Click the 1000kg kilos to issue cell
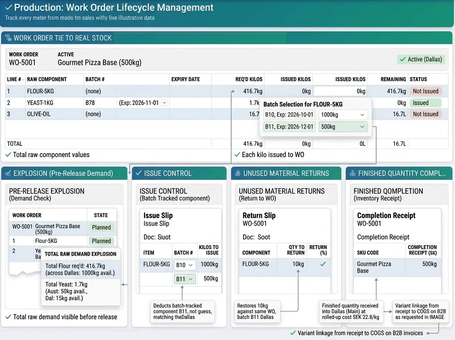455x340 pixels. tap(209, 264)
